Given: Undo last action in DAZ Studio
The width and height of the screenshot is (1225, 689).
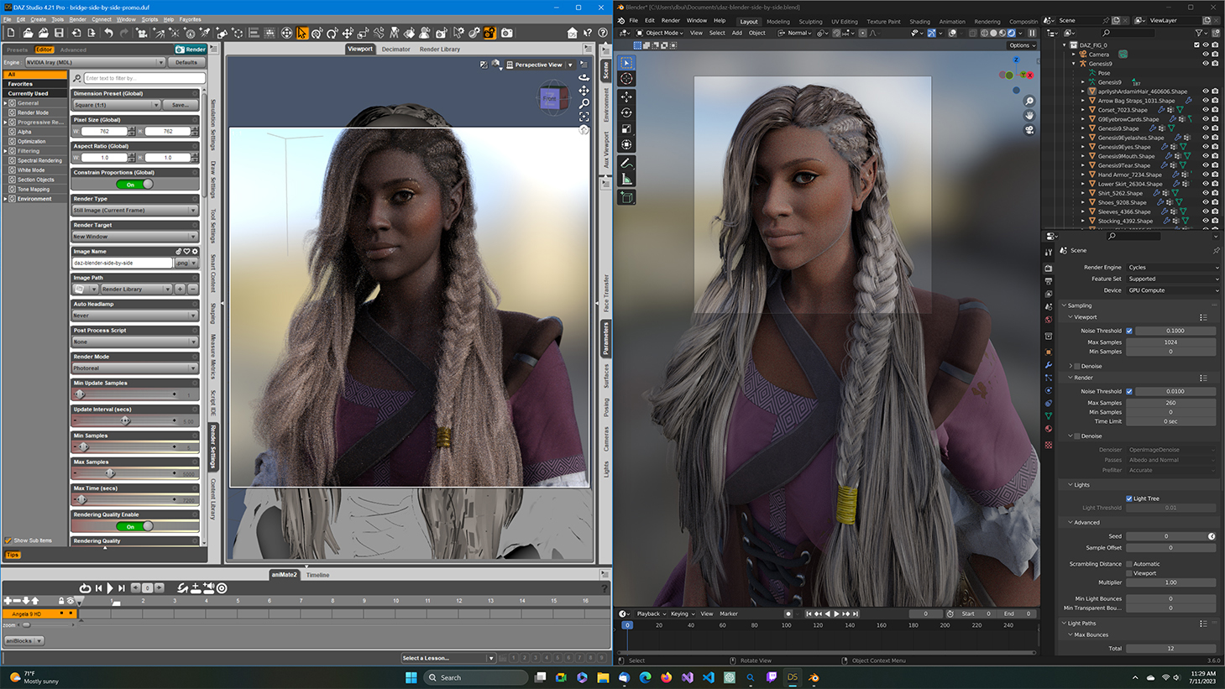Looking at the screenshot, I should point(108,33).
